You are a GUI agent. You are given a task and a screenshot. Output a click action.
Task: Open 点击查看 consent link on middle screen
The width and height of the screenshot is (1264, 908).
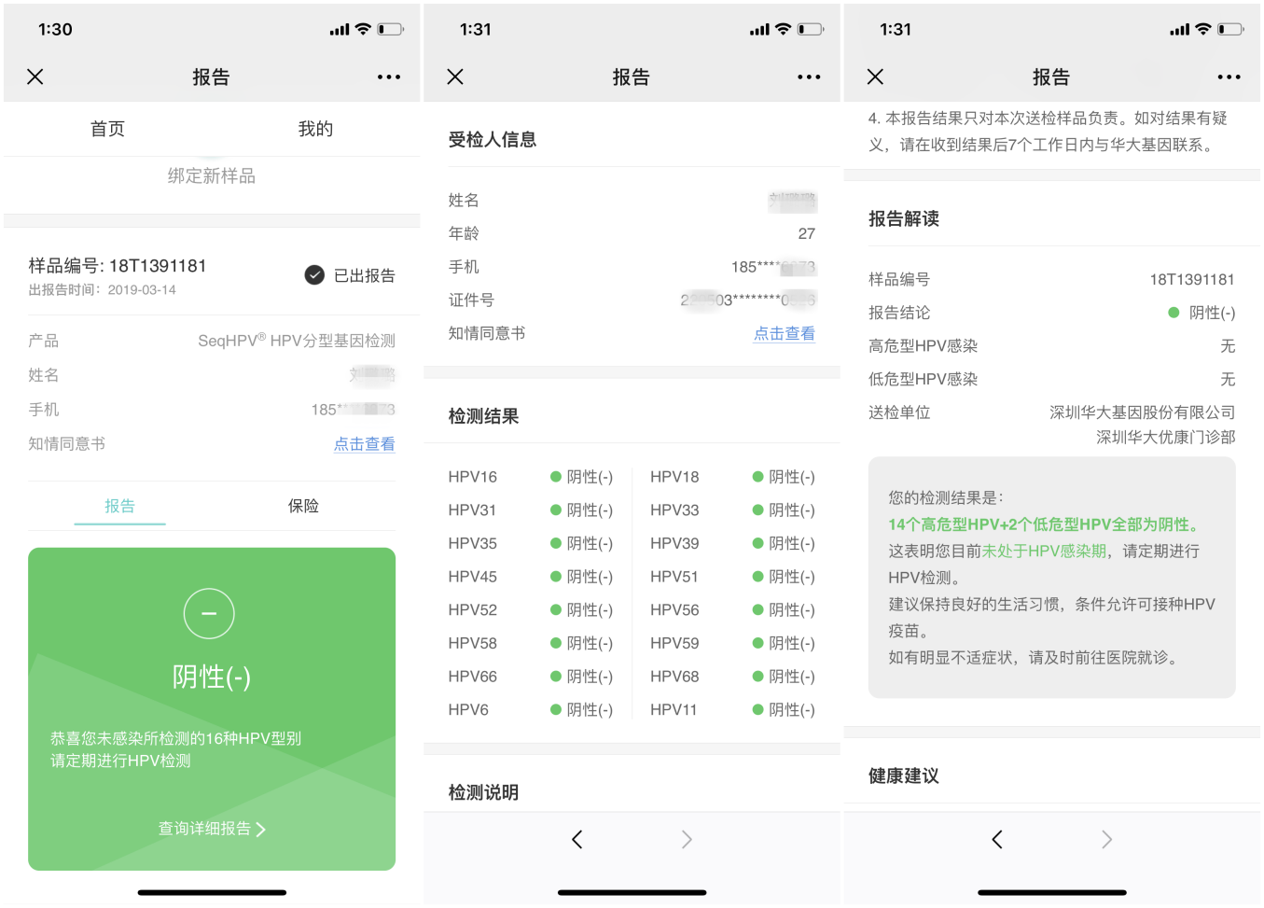tap(785, 333)
